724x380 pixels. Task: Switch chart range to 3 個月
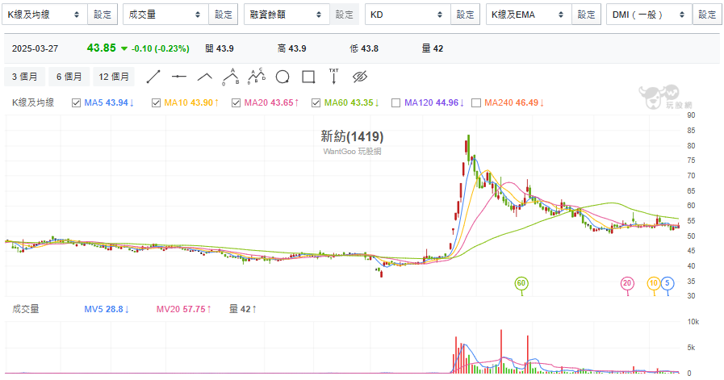click(x=25, y=77)
